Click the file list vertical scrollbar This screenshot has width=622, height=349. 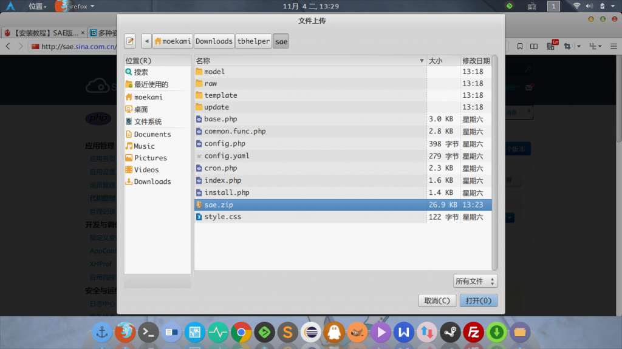coord(494,163)
